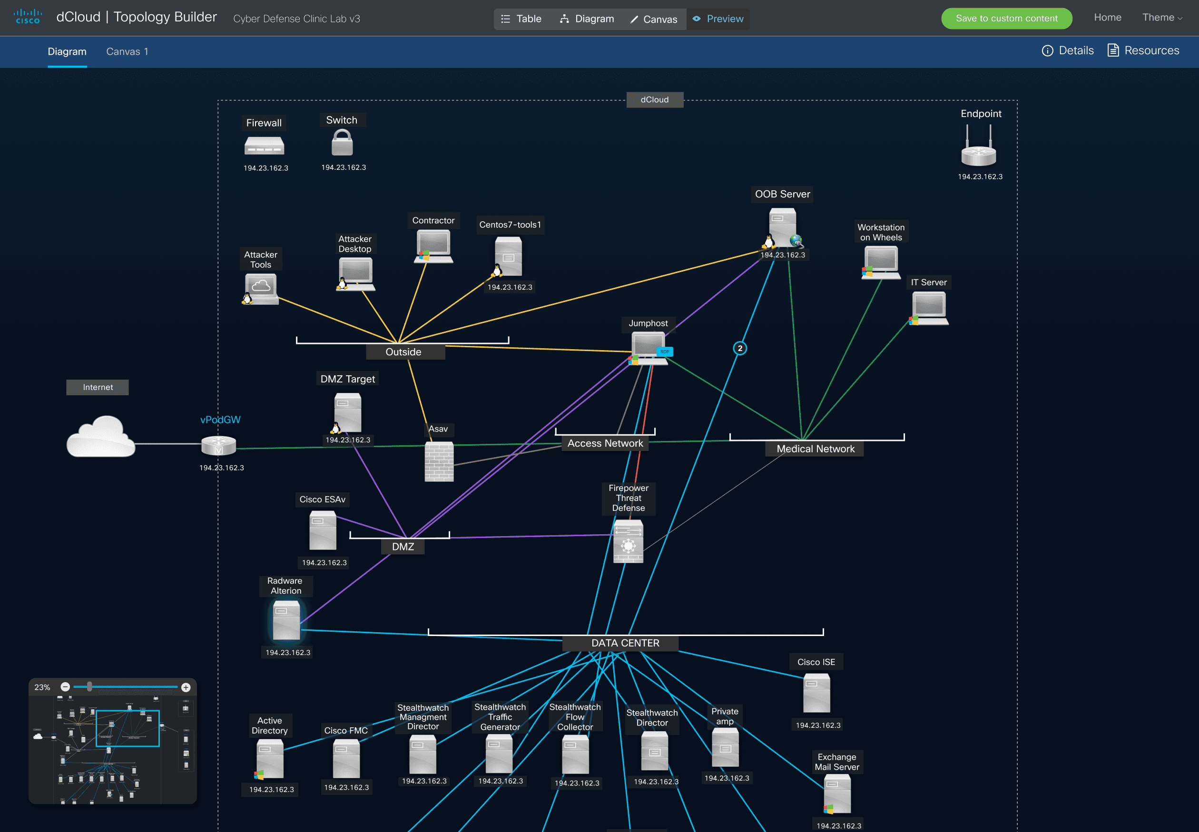Image resolution: width=1199 pixels, height=832 pixels.
Task: Select the vPodGW router icon
Action: 219,446
